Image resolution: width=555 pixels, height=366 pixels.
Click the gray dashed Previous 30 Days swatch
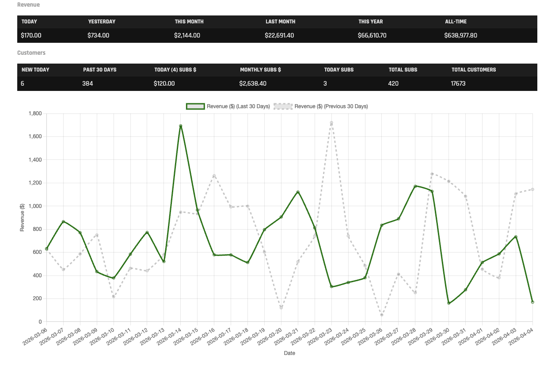point(283,106)
